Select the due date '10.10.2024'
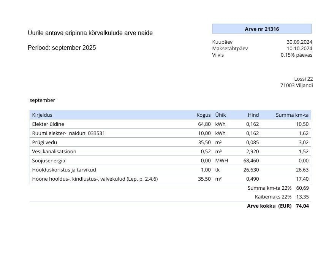329x270 pixels. [299, 49]
